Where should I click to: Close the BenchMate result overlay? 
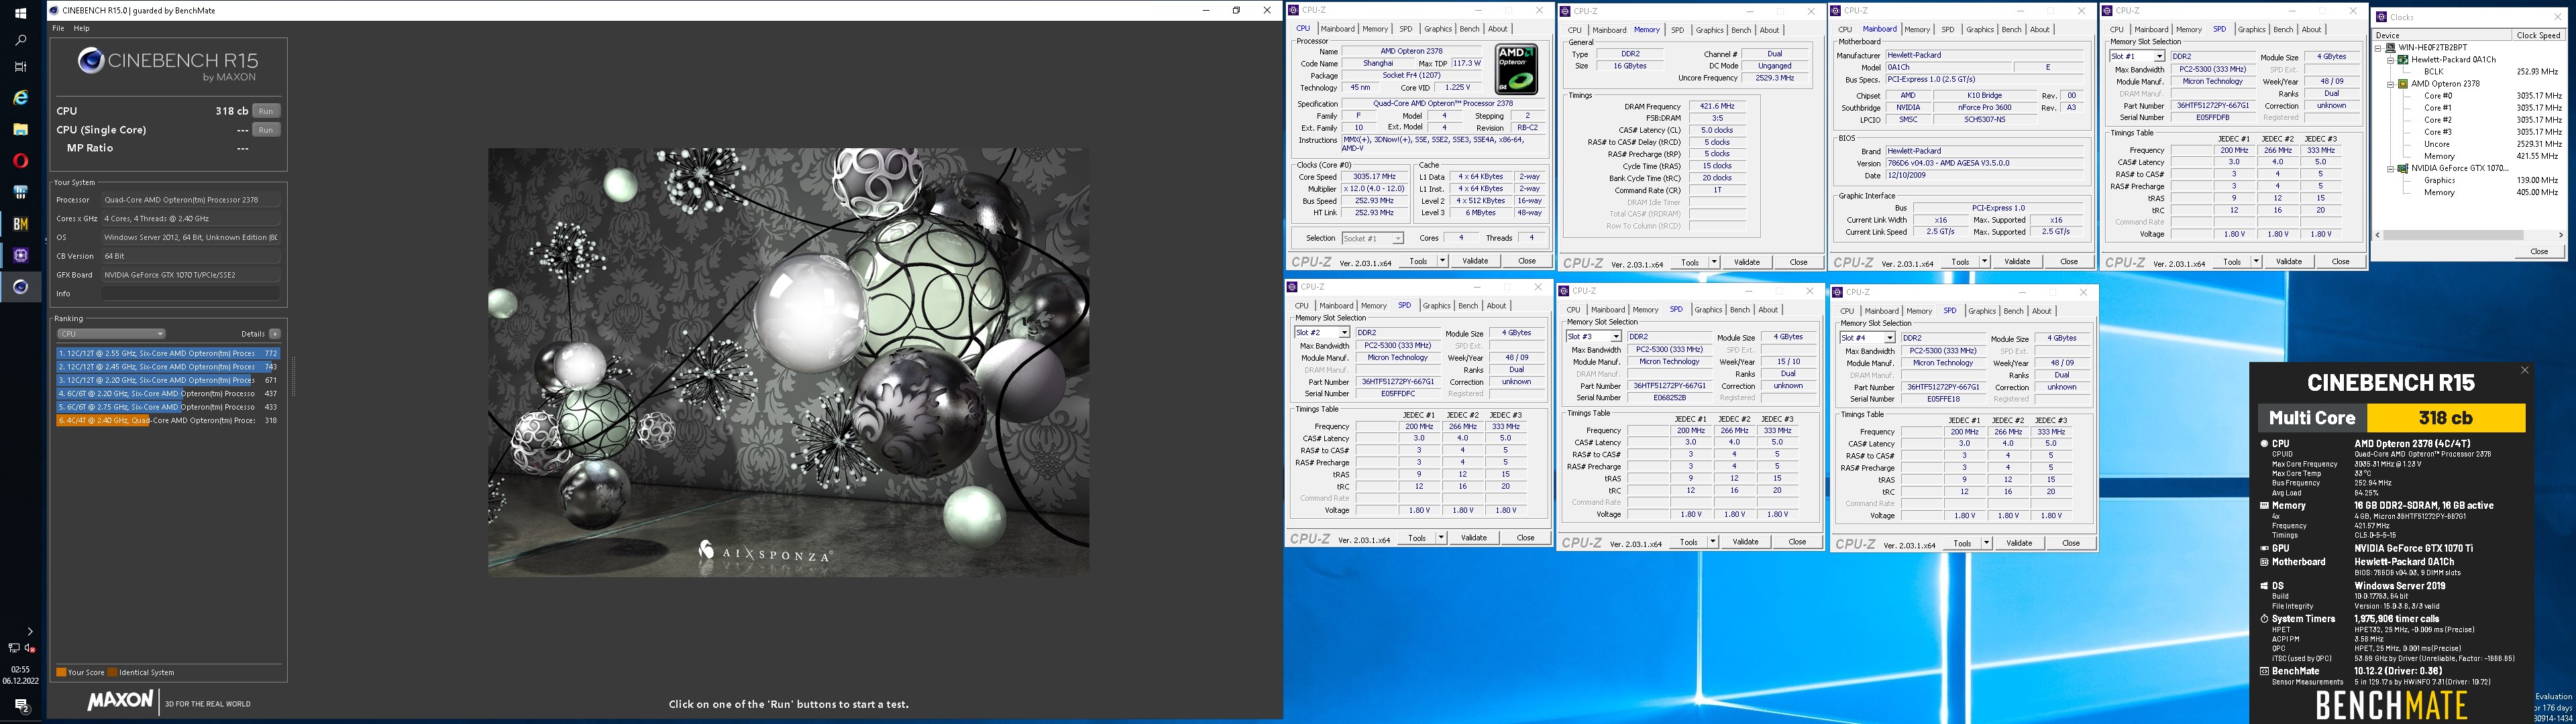[2524, 370]
